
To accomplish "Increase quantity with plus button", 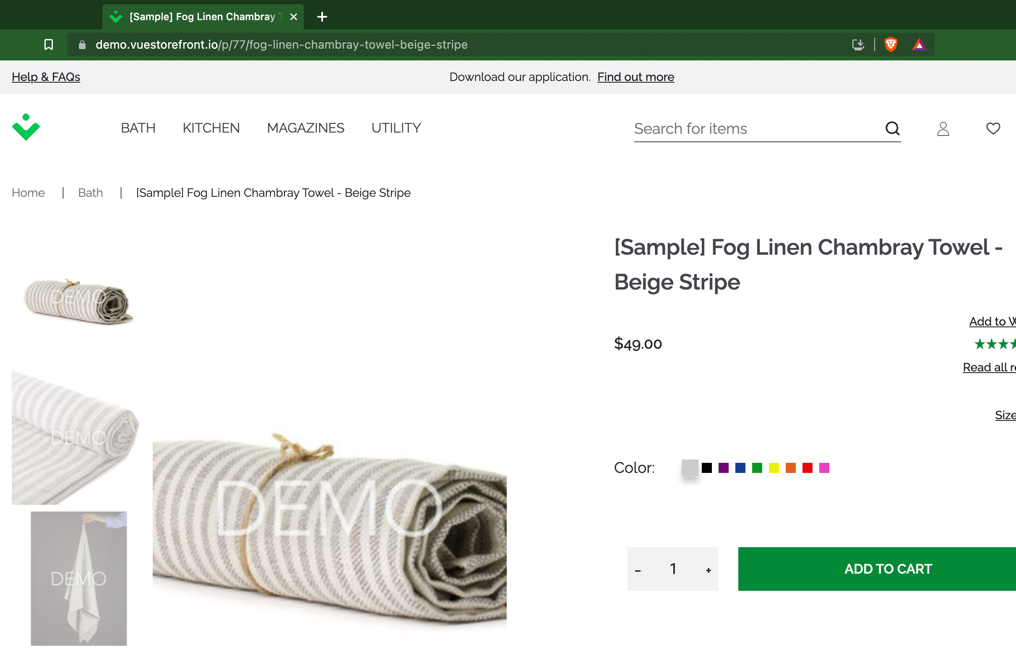I will [x=708, y=569].
